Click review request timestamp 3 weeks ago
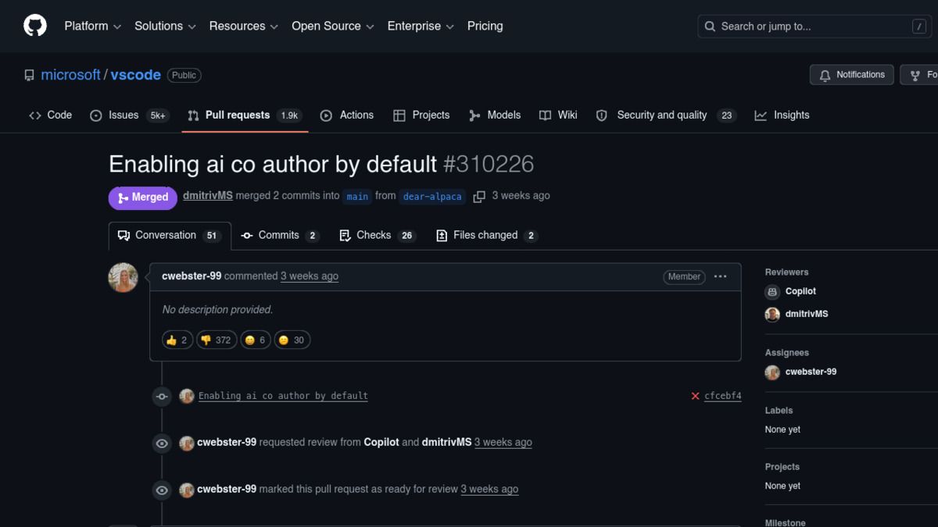The width and height of the screenshot is (938, 527). [x=503, y=442]
